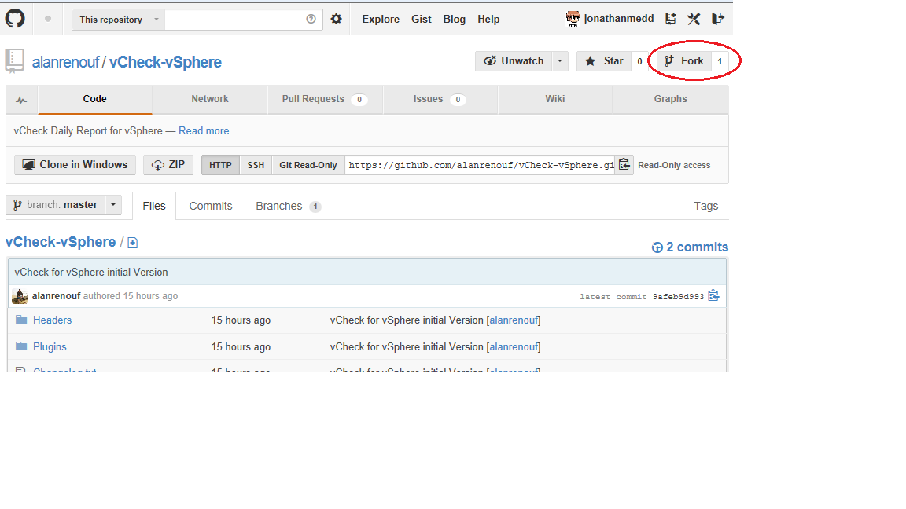Click the star count number
906x509 pixels.
point(639,61)
